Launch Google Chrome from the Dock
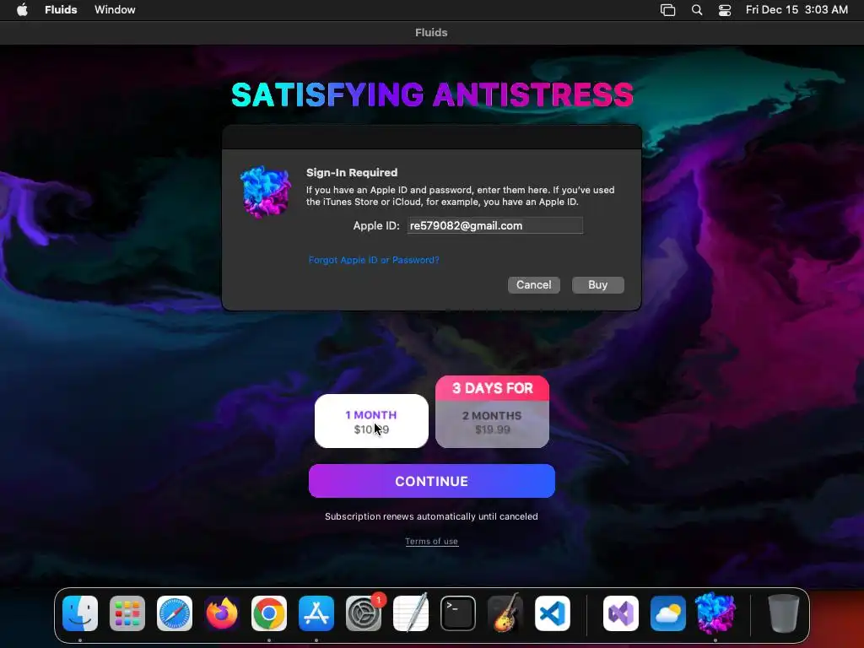Screen dimensions: 864x648 pyautogui.click(x=269, y=613)
